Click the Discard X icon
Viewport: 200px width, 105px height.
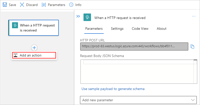(x=22, y=5)
